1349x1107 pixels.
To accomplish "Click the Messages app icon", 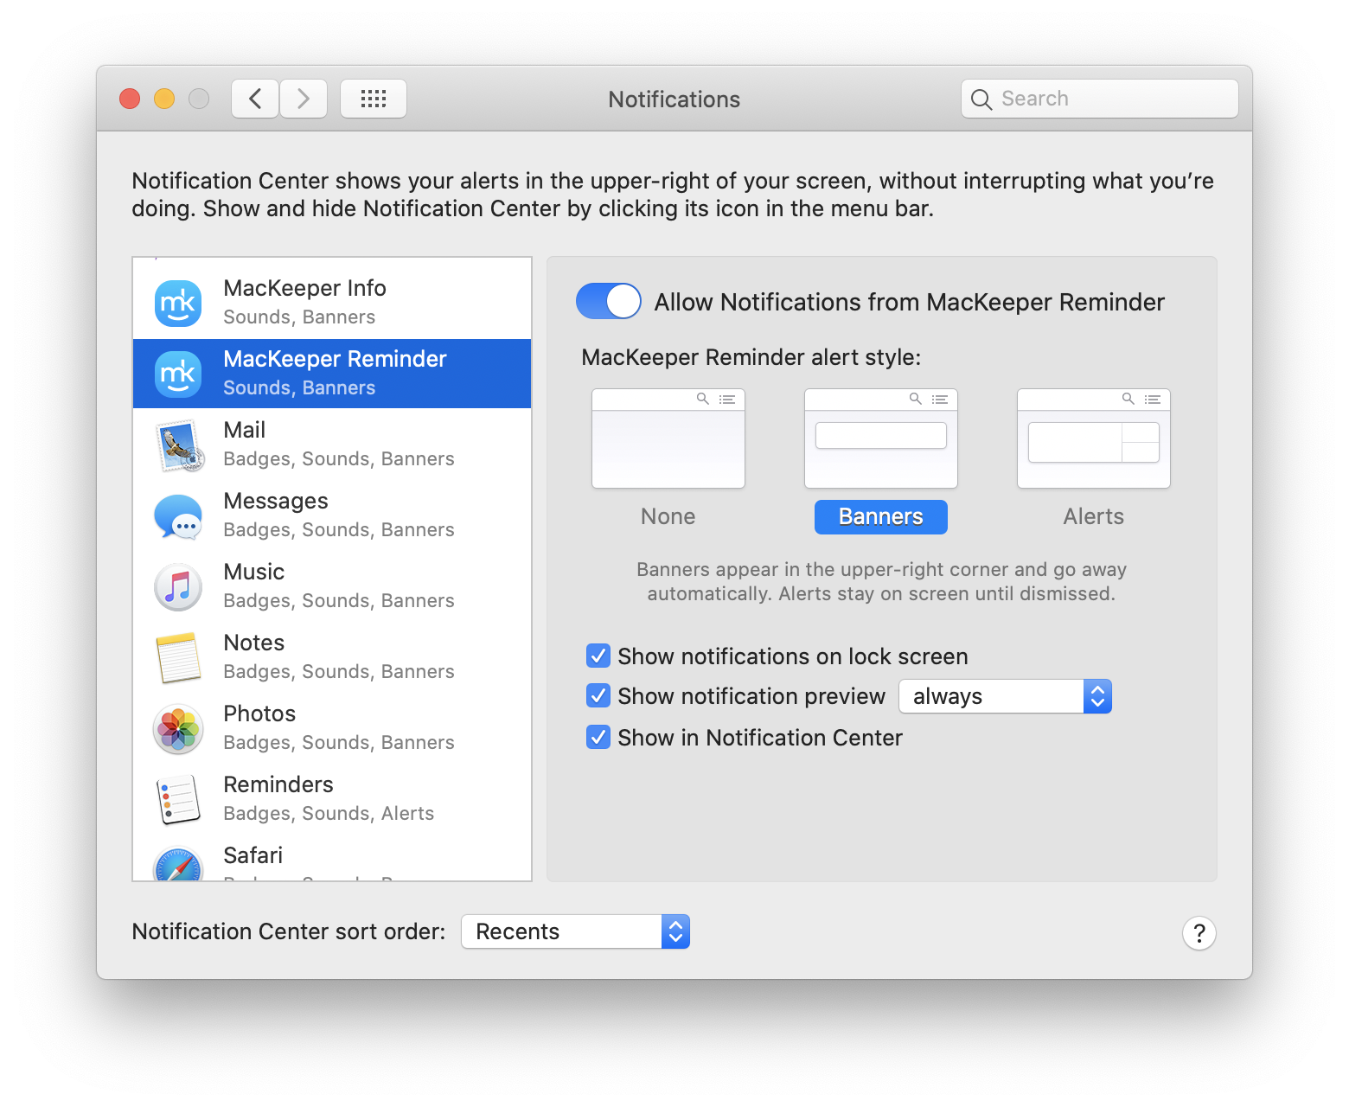I will coord(178,516).
